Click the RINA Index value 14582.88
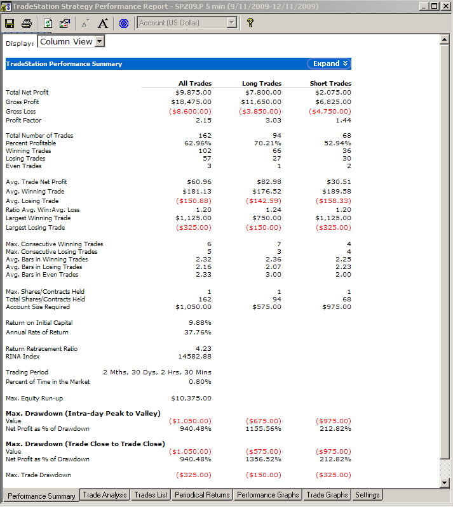 point(194,357)
